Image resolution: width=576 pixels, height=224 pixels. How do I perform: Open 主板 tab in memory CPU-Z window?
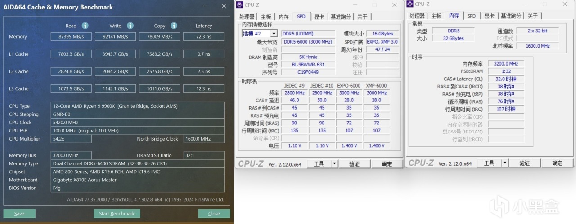point(436,16)
